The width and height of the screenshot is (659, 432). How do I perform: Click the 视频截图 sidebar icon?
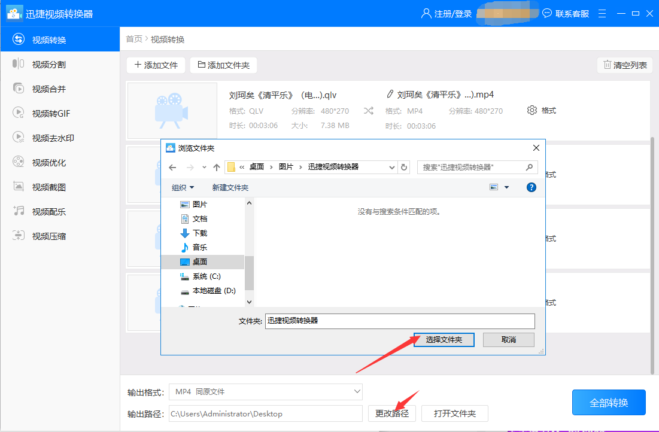pyautogui.click(x=19, y=186)
